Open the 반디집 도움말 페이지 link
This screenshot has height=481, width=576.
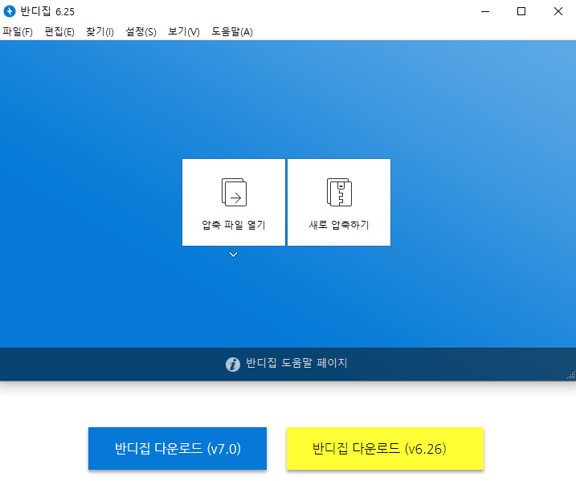[x=296, y=363]
